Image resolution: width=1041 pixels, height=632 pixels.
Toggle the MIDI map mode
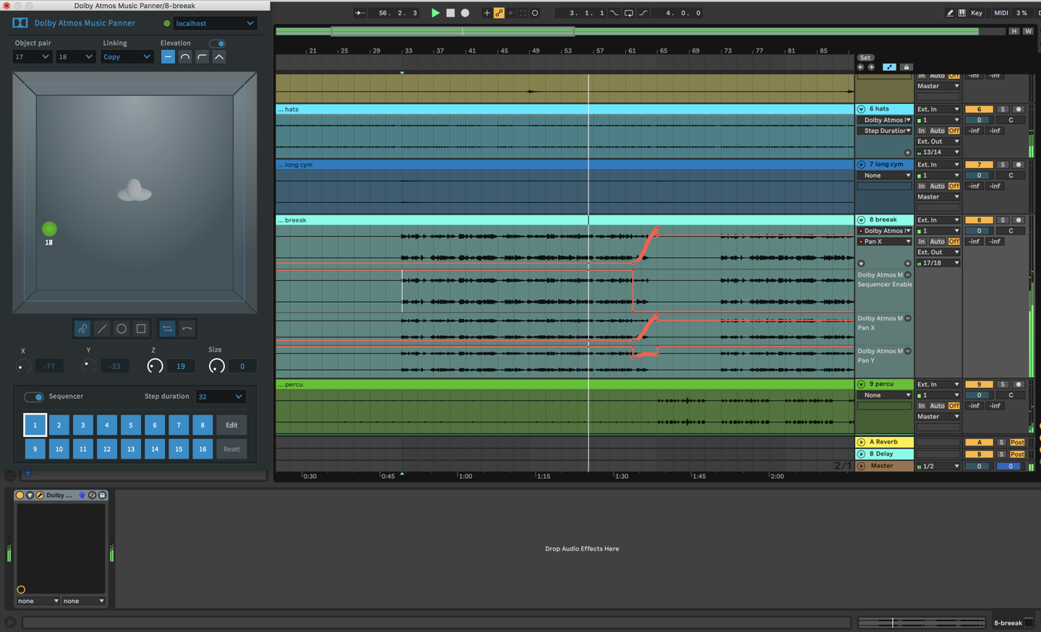(x=1001, y=12)
